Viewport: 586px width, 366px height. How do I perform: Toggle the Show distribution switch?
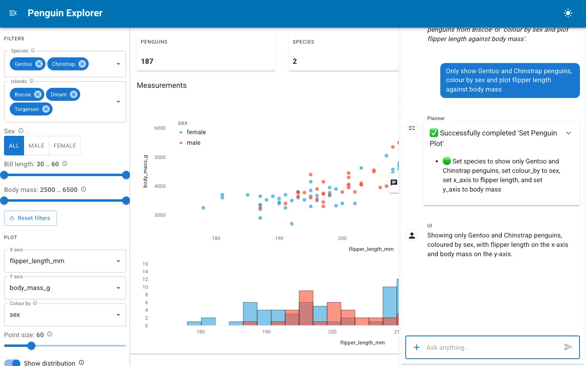click(12, 363)
